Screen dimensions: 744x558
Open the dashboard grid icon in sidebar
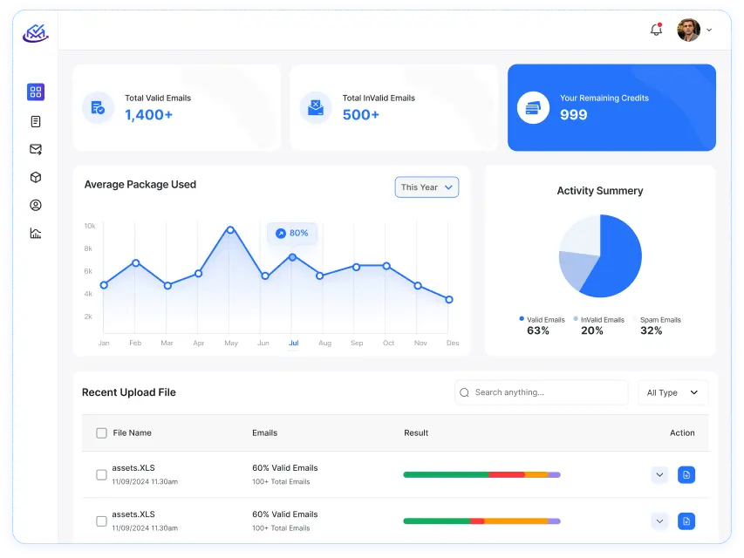36,92
